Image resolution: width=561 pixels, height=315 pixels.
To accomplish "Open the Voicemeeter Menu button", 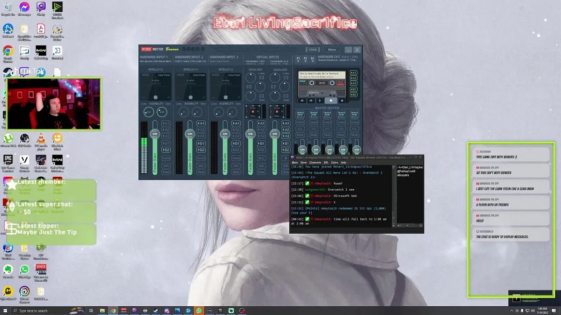I will [x=332, y=49].
